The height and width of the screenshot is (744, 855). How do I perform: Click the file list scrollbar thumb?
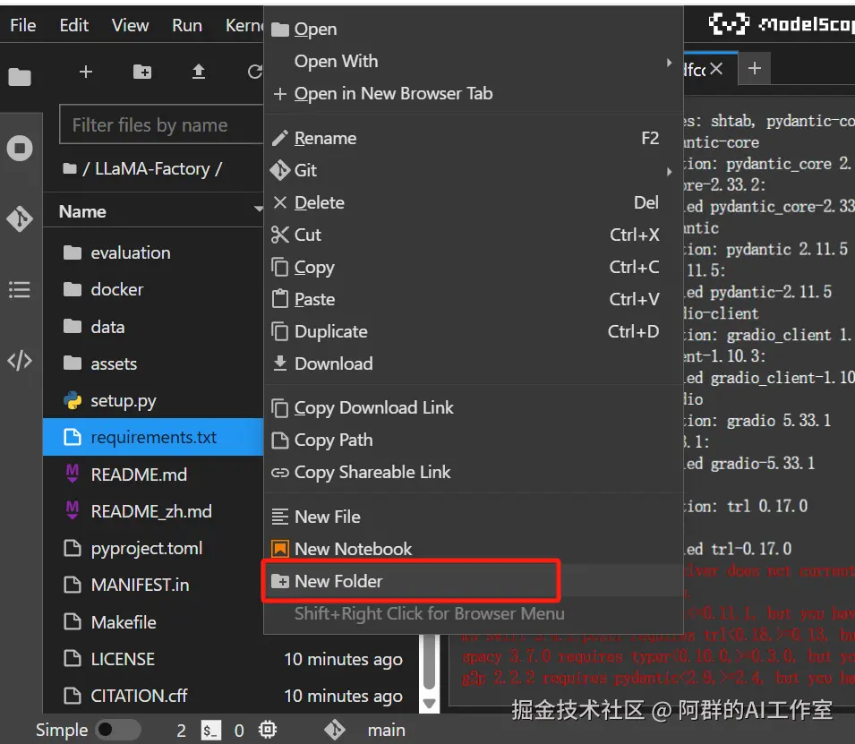(429, 661)
